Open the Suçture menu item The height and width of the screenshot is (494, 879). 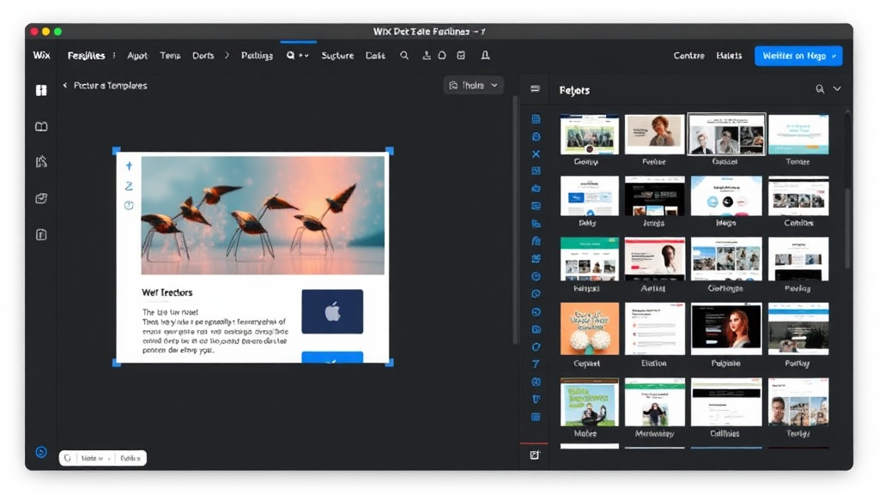[337, 56]
